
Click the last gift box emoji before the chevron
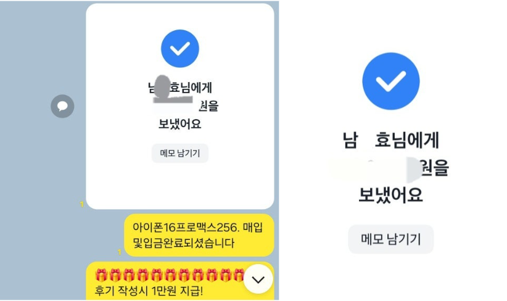click(239, 275)
